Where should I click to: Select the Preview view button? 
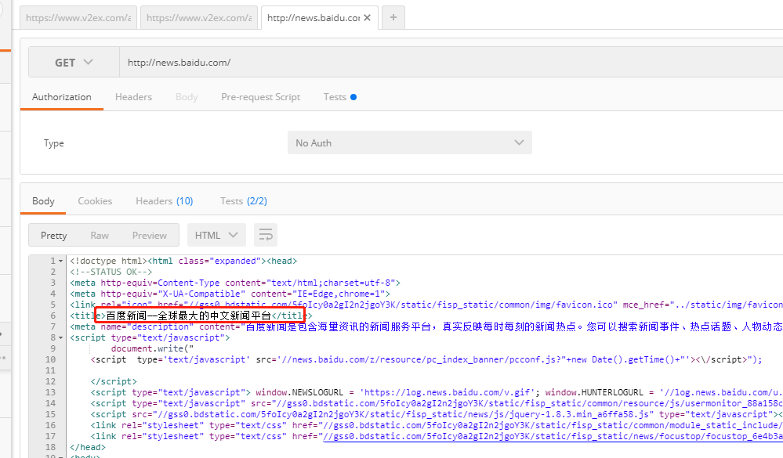coord(149,235)
